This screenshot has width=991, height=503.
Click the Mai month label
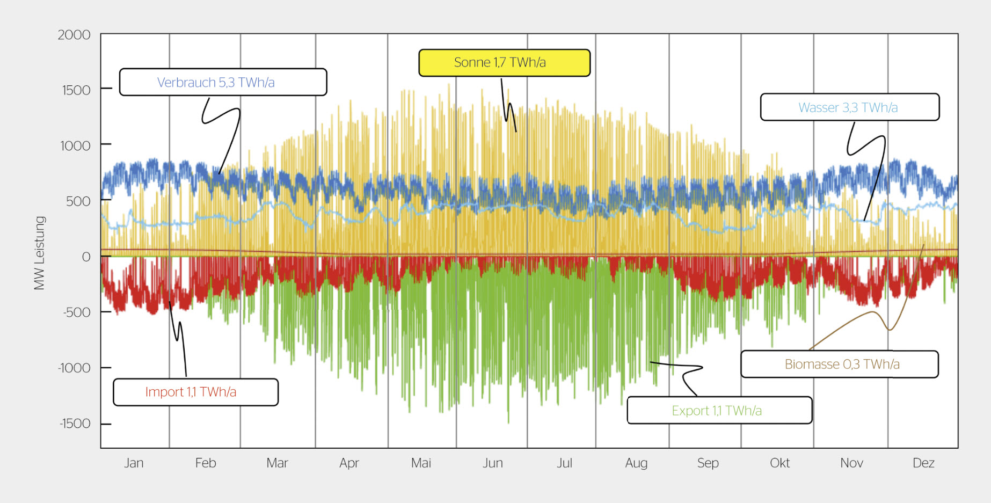point(421,463)
